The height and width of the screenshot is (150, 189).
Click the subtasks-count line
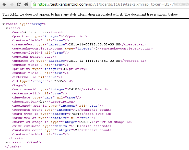click(x=62, y=130)
